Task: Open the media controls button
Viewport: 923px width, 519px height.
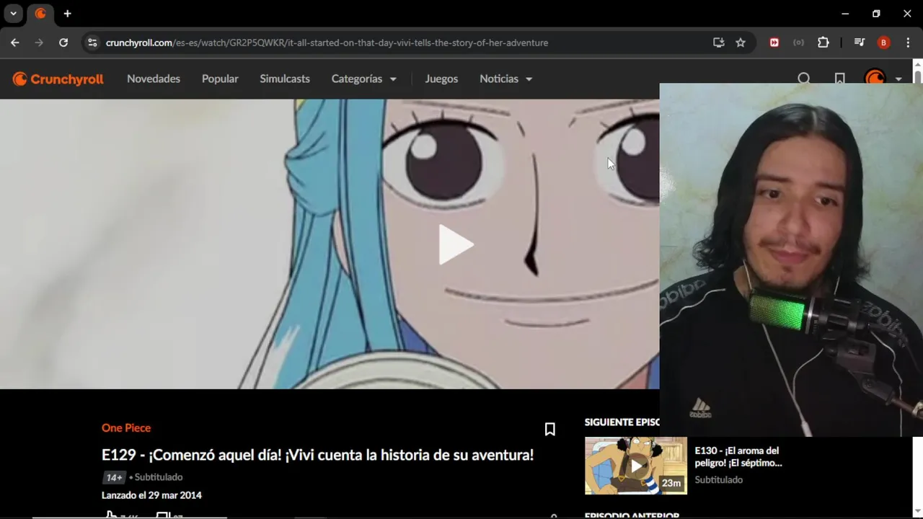Action: coord(859,43)
